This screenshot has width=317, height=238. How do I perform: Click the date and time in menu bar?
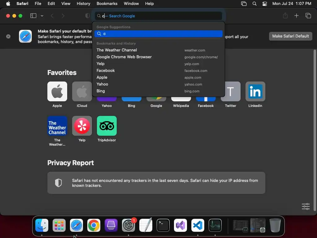(x=292, y=3)
